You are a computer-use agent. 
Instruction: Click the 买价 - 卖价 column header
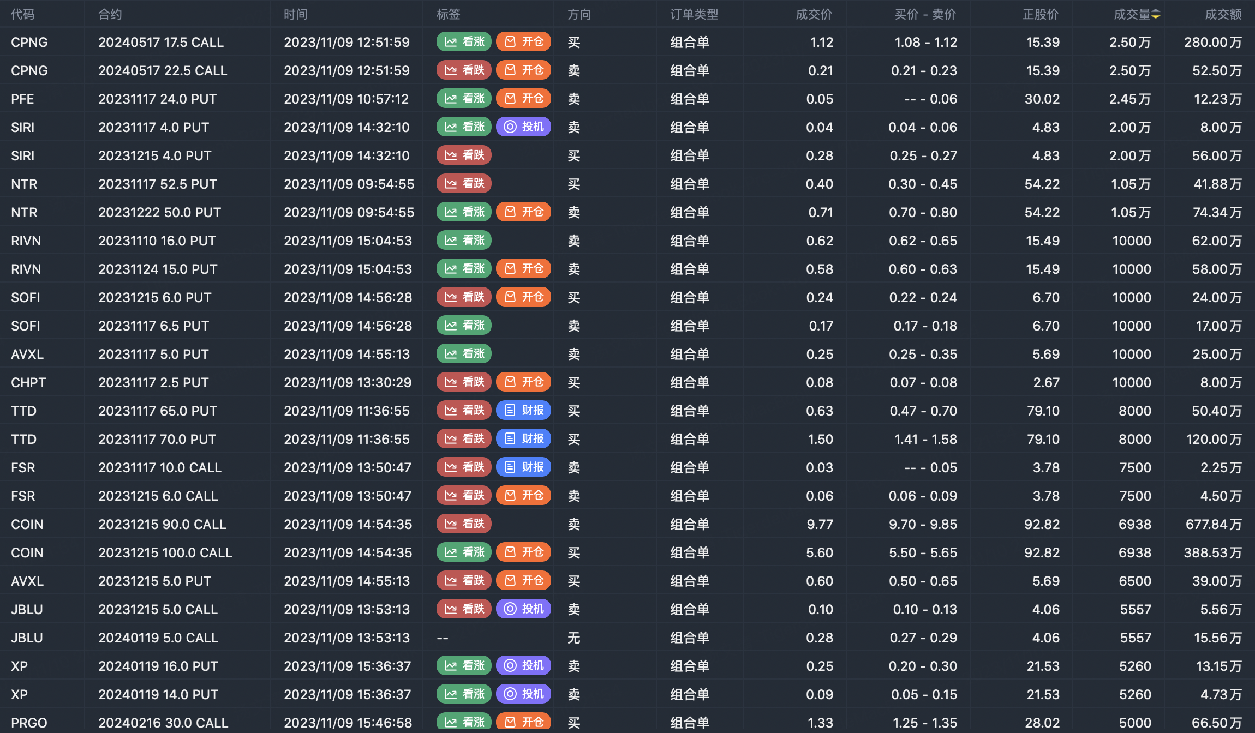click(925, 15)
